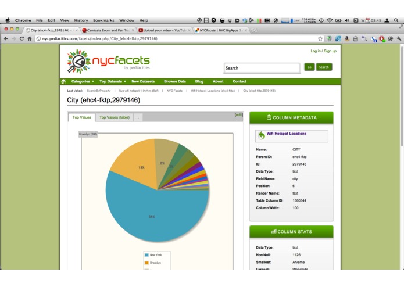The width and height of the screenshot is (404, 287).
Task: Click the browser forward arrow
Action: (14, 38)
